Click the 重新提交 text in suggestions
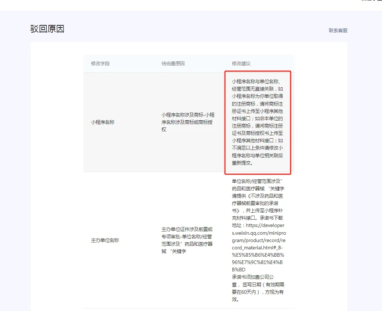 [x=238, y=162]
